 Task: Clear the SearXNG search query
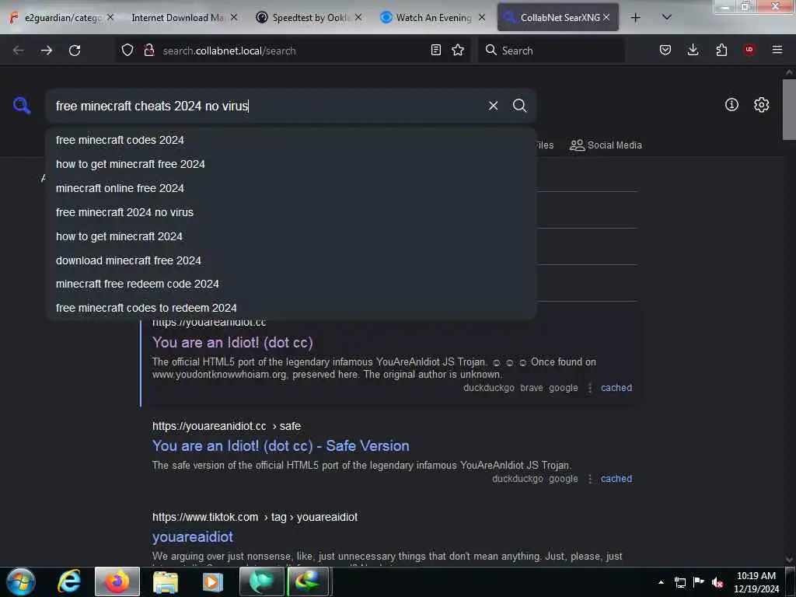pos(493,106)
